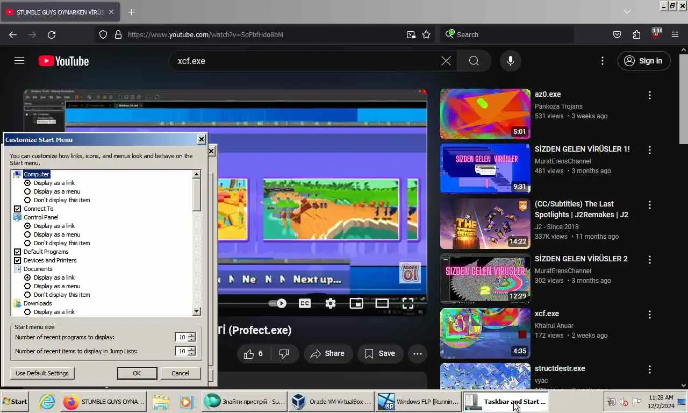Switch to Windows FLP running VM
688x413 pixels.
418,402
